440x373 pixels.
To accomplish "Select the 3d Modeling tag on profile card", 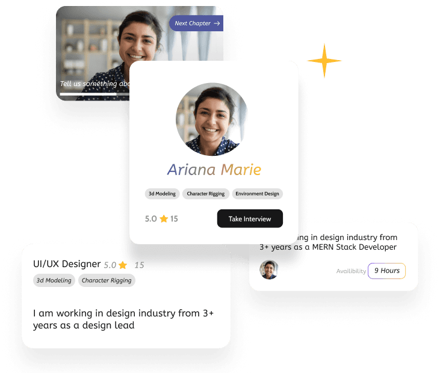I will coord(162,194).
